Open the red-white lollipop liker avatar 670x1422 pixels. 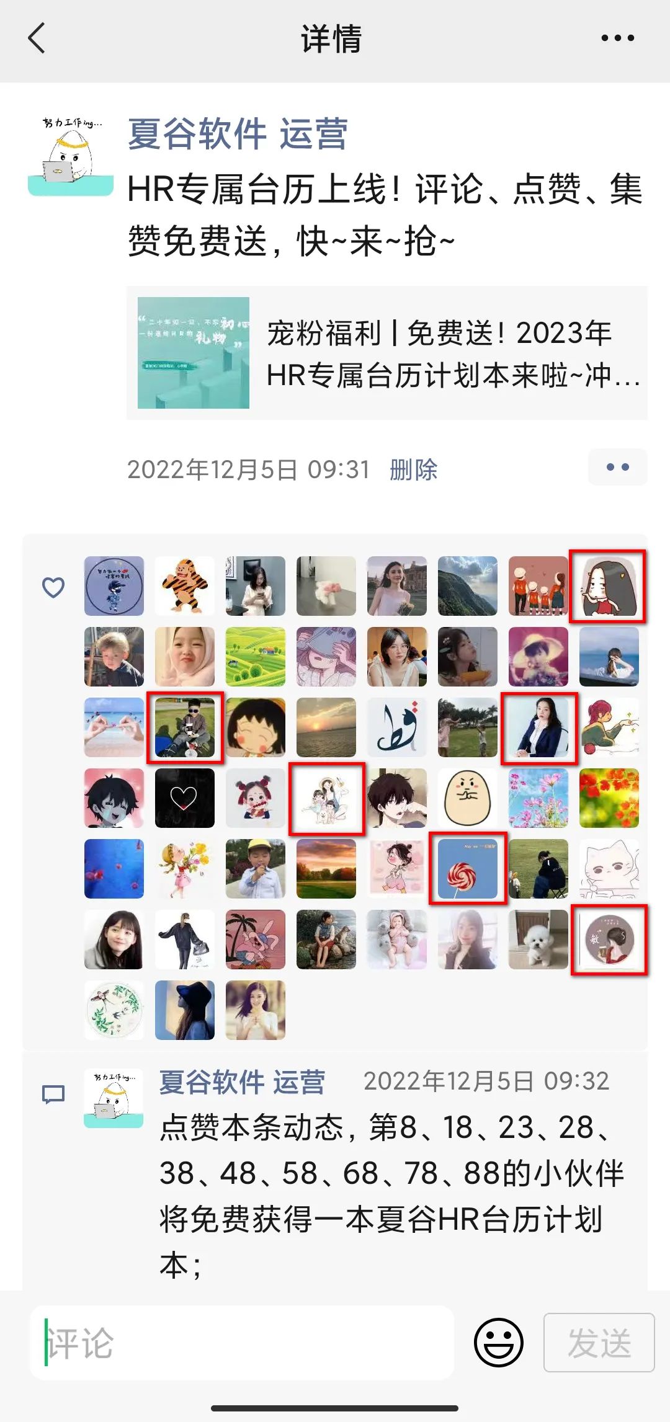(x=468, y=869)
